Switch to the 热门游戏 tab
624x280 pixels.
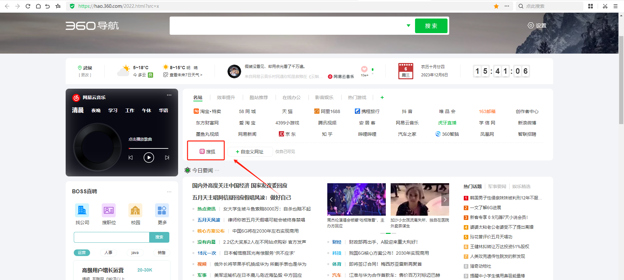tap(357, 97)
